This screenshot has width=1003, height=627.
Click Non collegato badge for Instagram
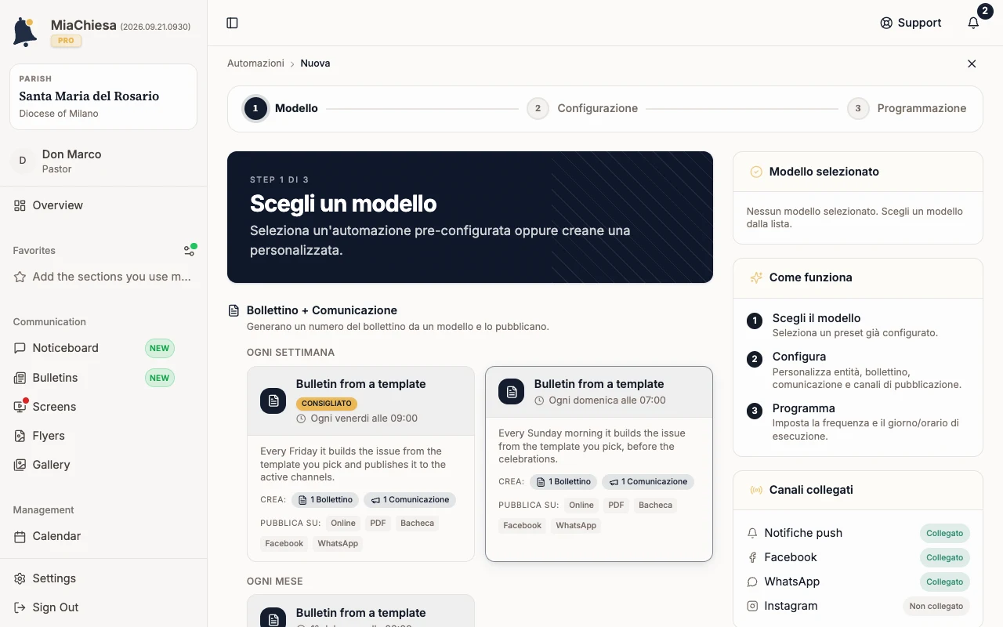click(936, 607)
